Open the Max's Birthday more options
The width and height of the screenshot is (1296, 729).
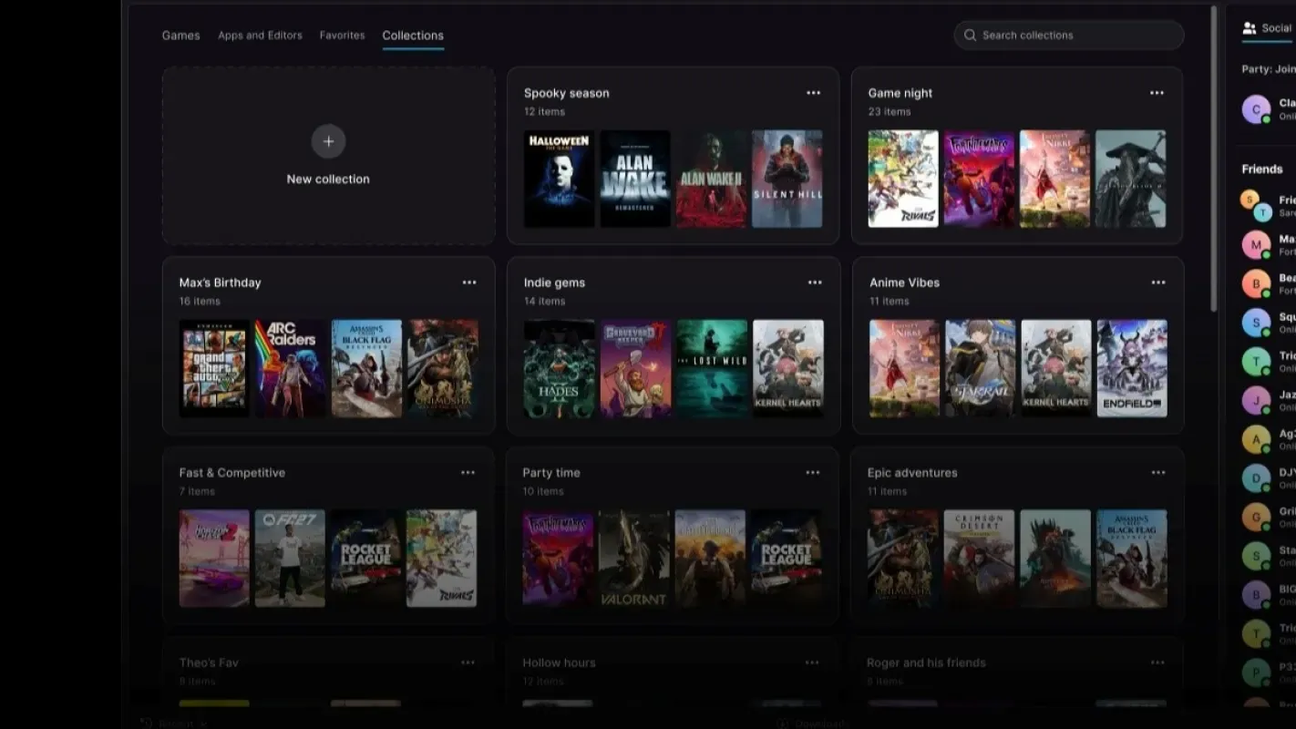pos(469,282)
